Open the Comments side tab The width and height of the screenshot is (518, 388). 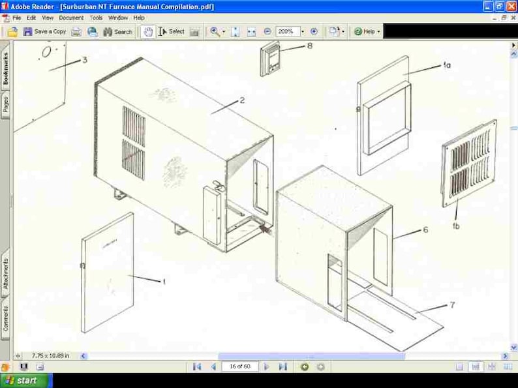coord(5,318)
